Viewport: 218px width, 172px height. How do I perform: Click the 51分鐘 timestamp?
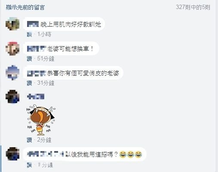pos(46,59)
